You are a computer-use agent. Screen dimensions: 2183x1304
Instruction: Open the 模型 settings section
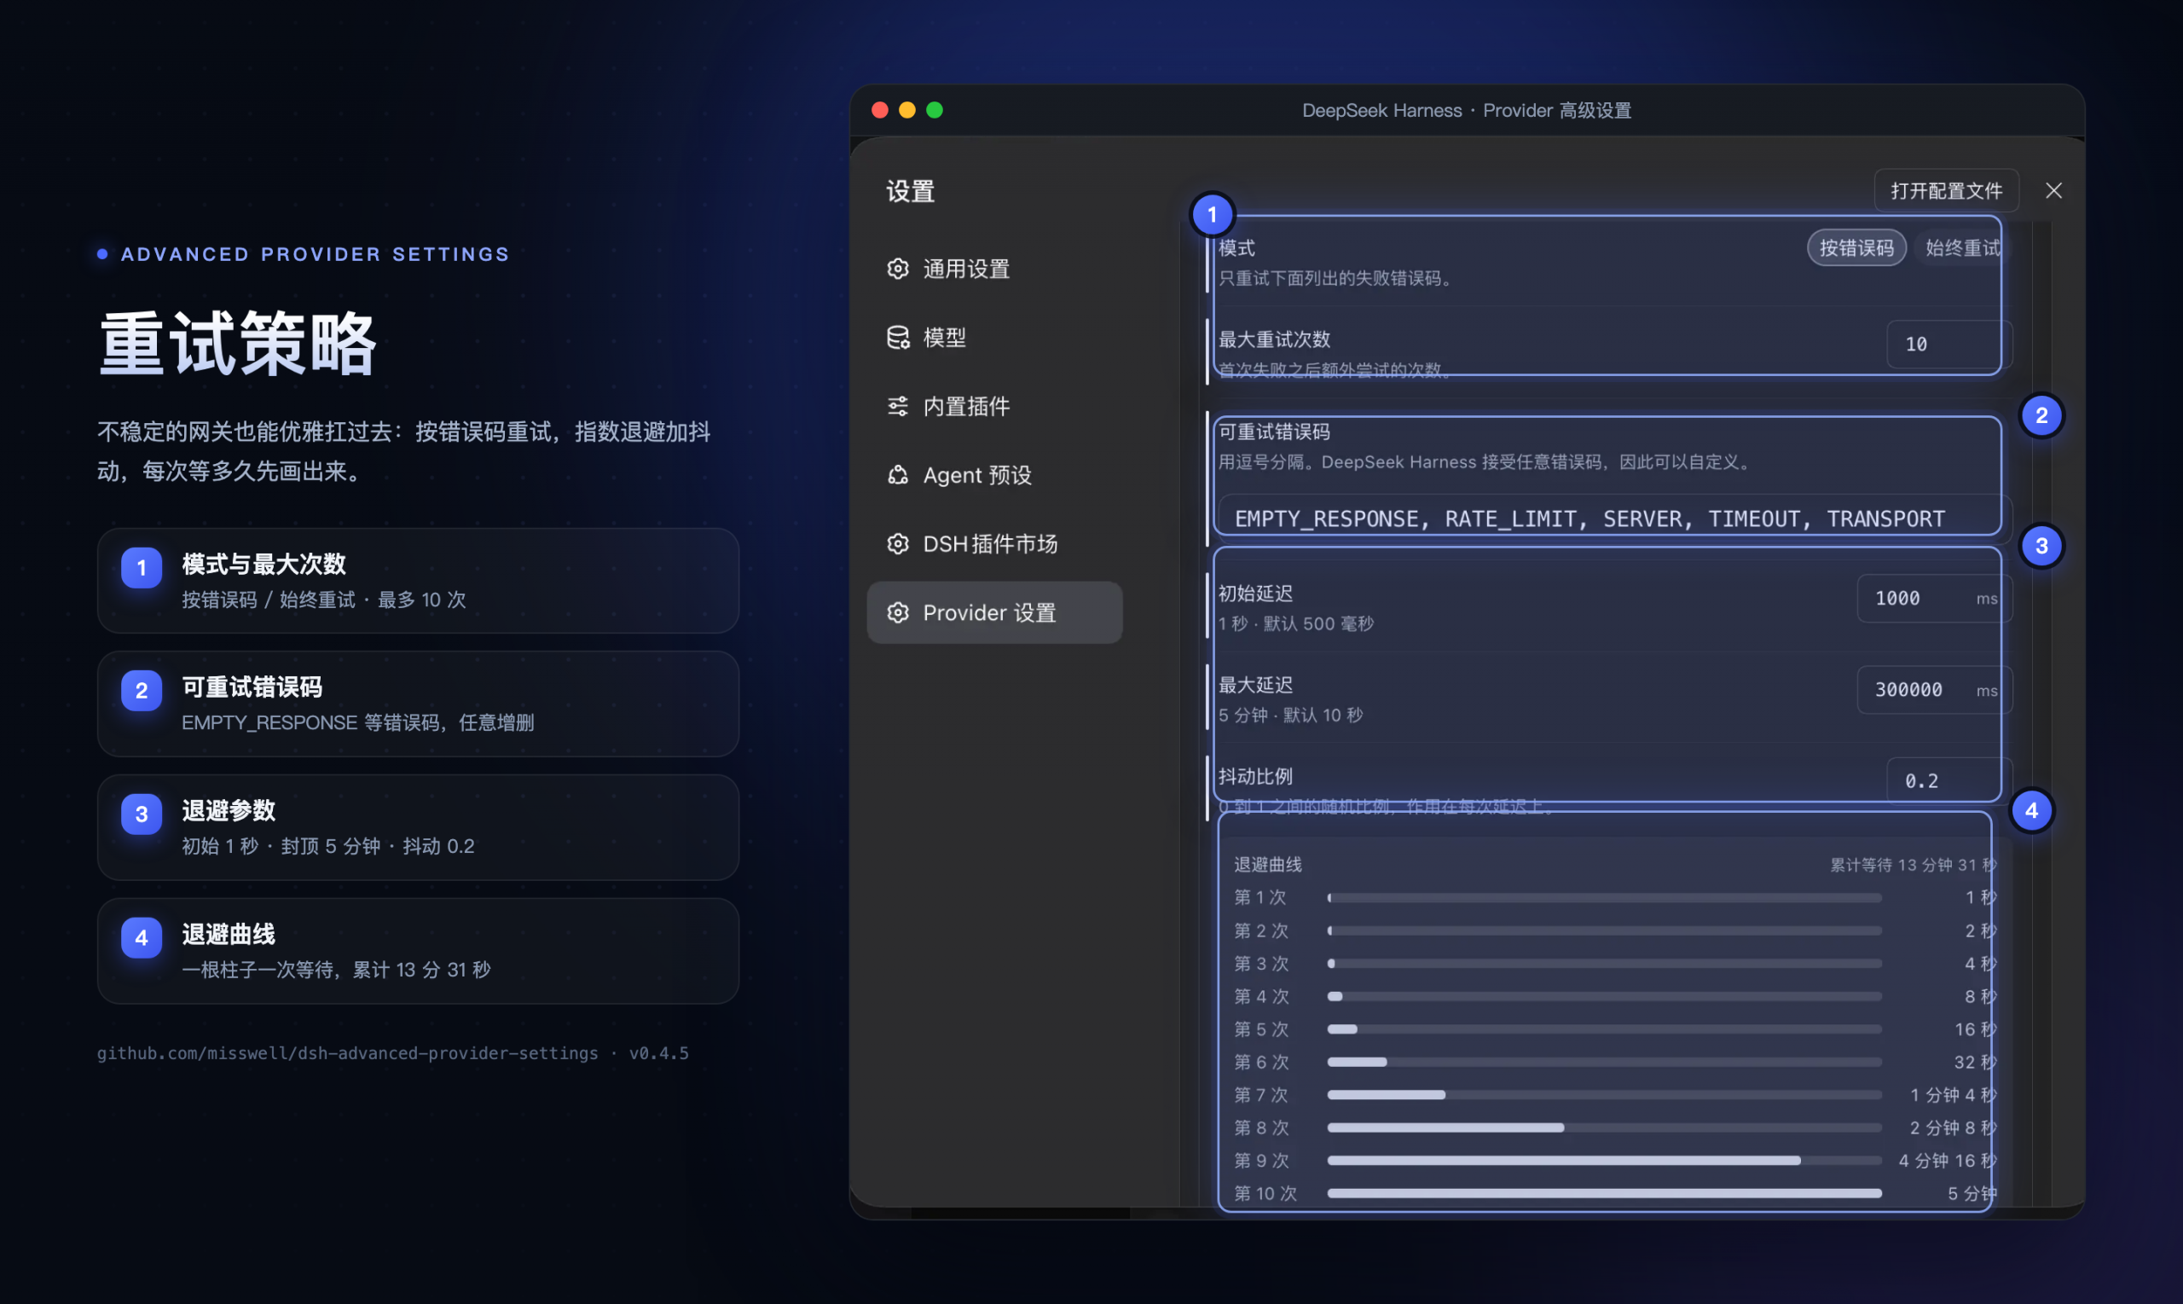(x=994, y=338)
